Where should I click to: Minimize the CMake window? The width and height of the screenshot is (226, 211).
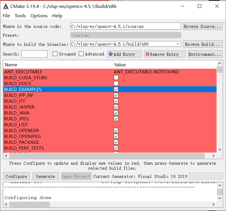click(x=183, y=6)
